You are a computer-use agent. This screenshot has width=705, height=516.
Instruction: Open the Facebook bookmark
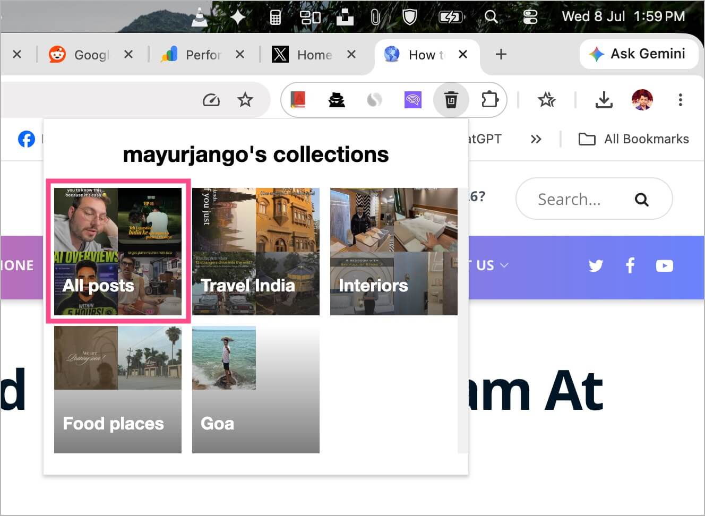[27, 139]
